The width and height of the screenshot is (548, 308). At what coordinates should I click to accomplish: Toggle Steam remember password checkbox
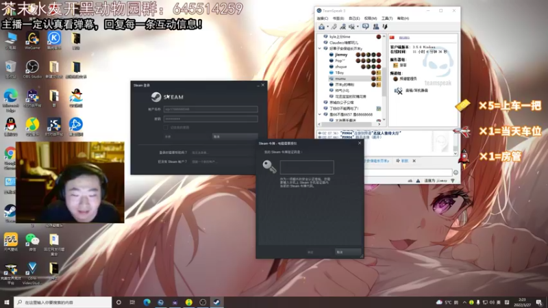click(166, 127)
